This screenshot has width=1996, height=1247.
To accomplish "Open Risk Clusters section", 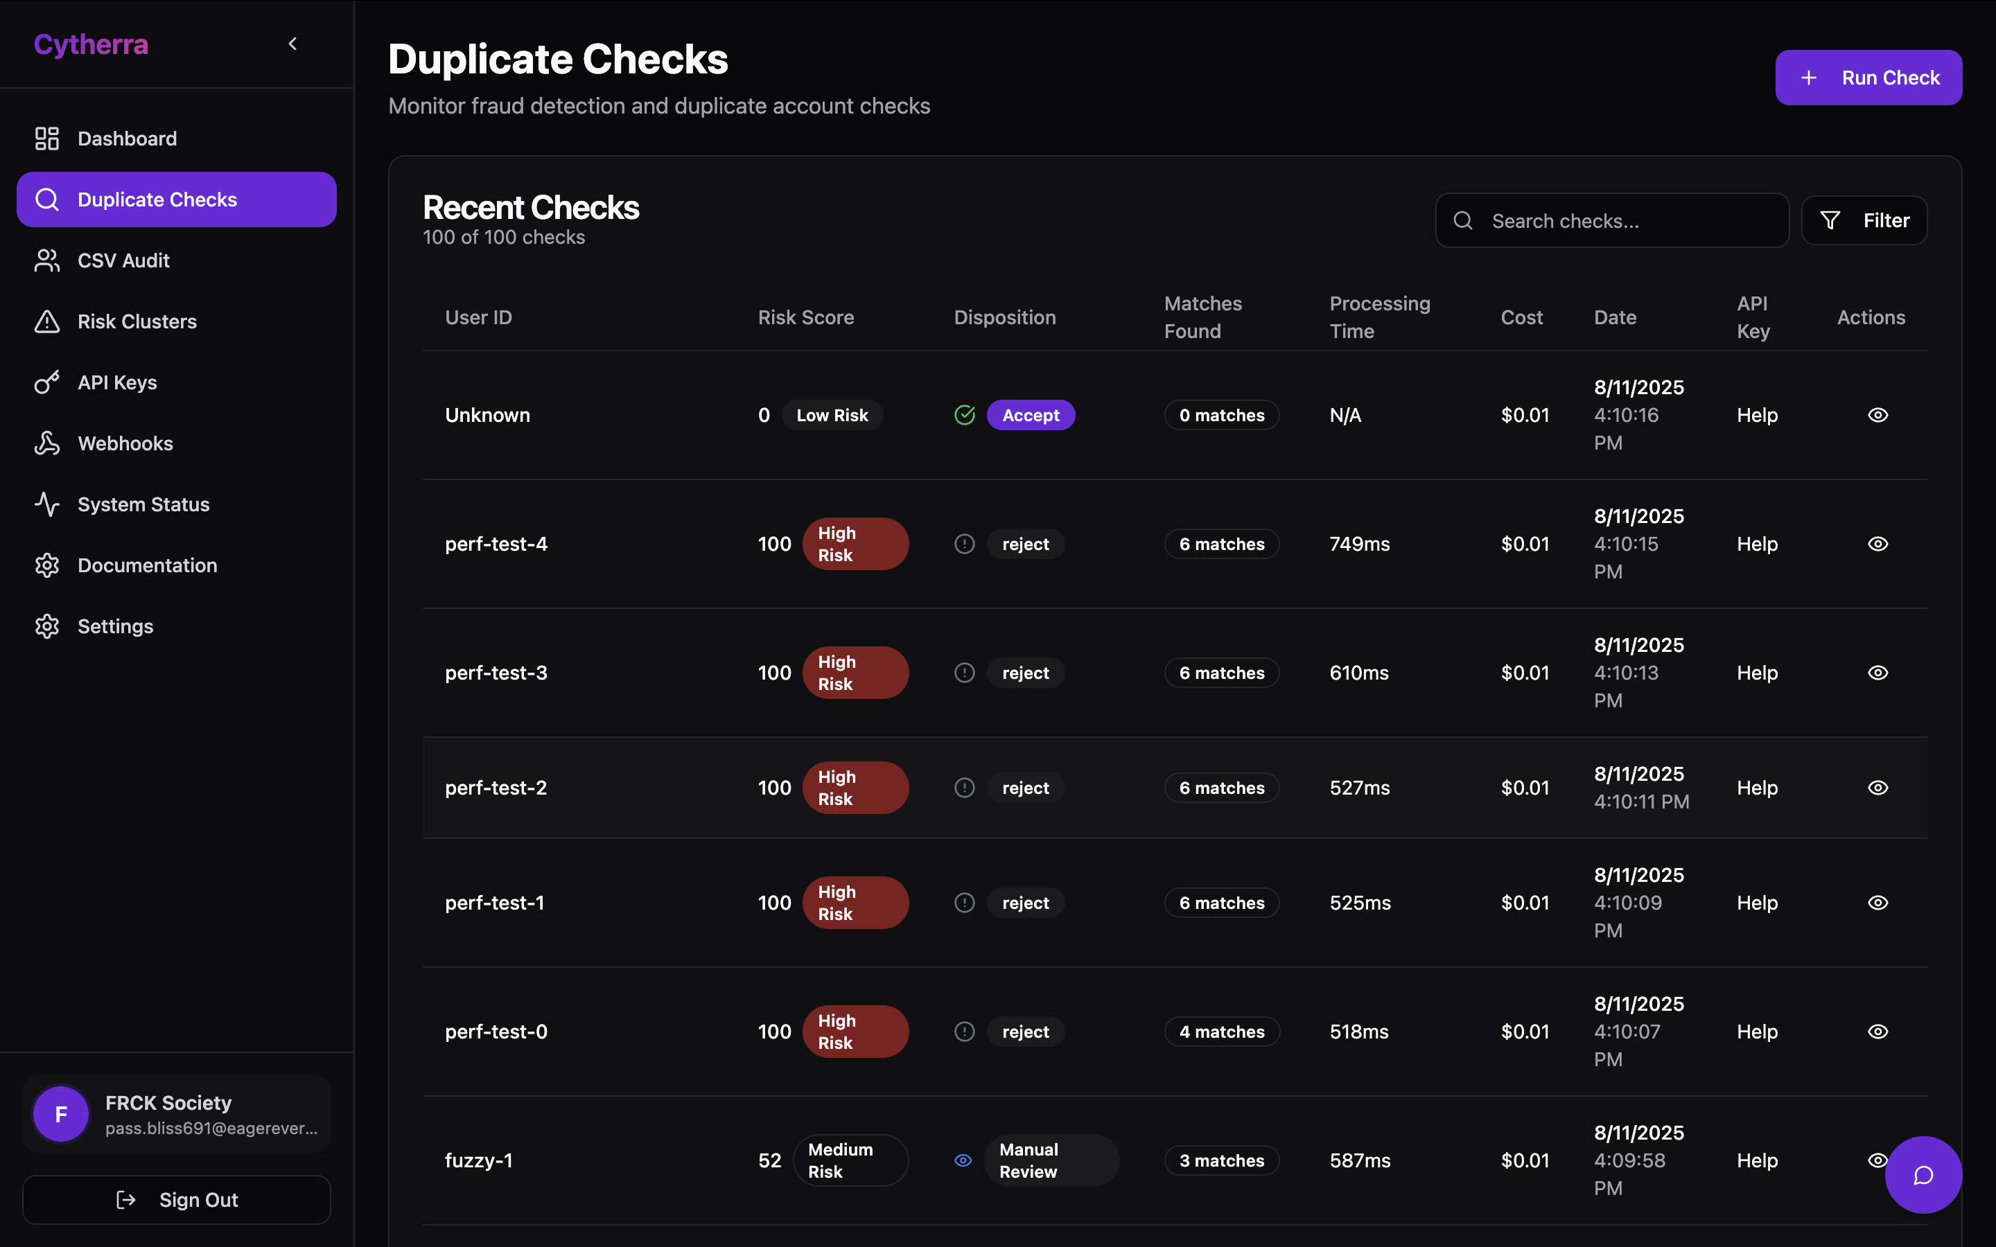I will coord(177,321).
